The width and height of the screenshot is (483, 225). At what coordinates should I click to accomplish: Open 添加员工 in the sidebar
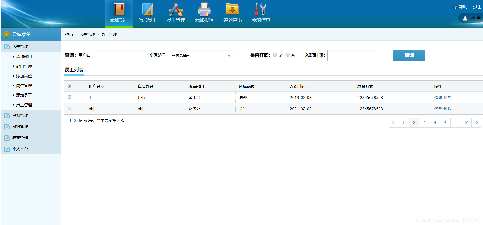24,95
